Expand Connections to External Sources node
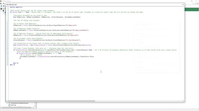The height and width of the screenshot is (111, 199). click(x=7, y=103)
